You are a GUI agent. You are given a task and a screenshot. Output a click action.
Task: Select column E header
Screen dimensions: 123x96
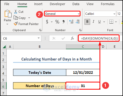(115, 47)
